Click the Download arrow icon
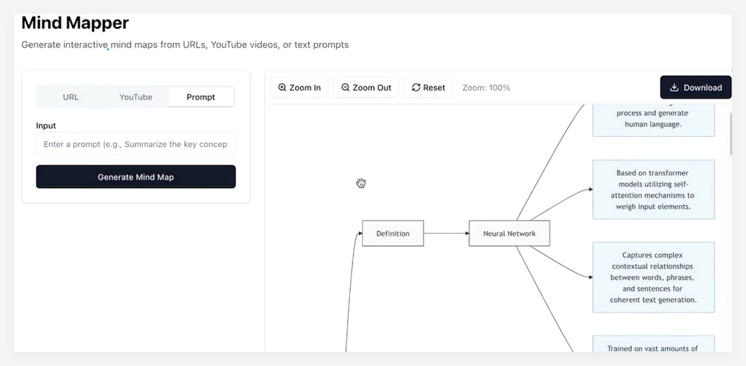This screenshot has width=746, height=366. [x=674, y=87]
